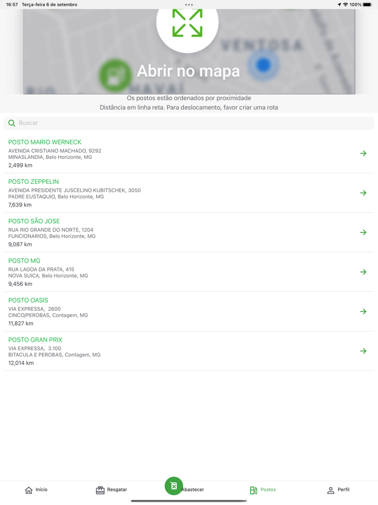Click the '9,087 km' distance
The image size is (378, 505).
[x=20, y=244]
